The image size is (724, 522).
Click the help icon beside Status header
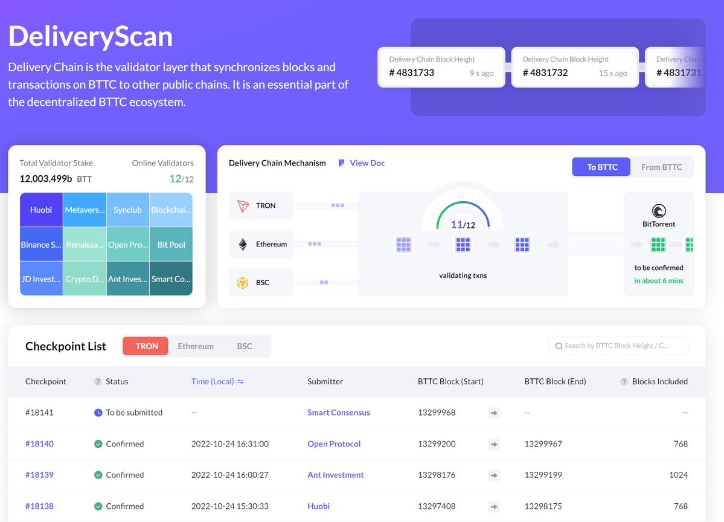click(97, 382)
